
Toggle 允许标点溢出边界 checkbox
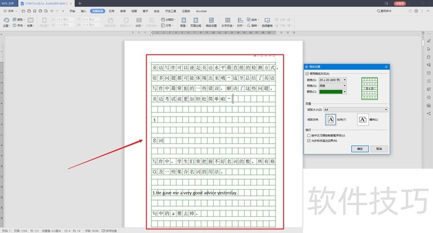click(x=308, y=140)
